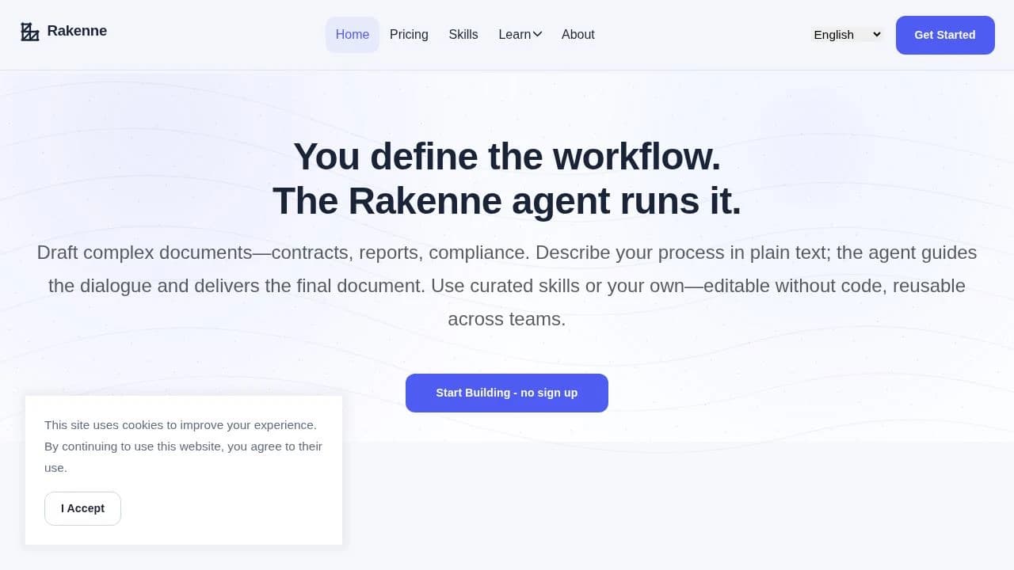Select English text inside the language picker
The image size is (1014, 570).
(833, 34)
